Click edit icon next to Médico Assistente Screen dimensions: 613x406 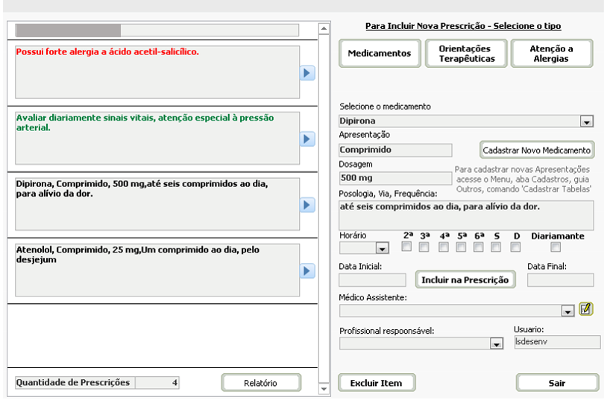(585, 309)
